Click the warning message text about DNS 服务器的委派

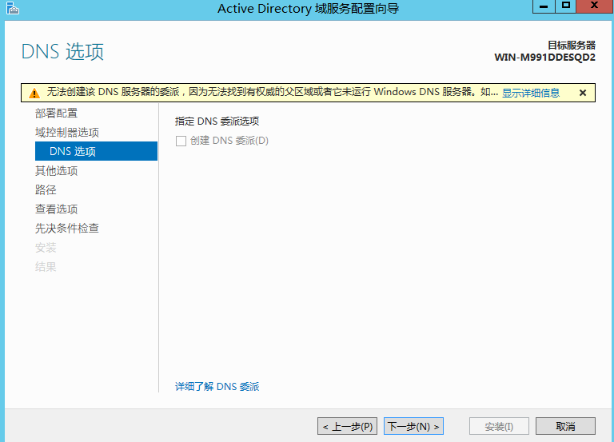(273, 92)
